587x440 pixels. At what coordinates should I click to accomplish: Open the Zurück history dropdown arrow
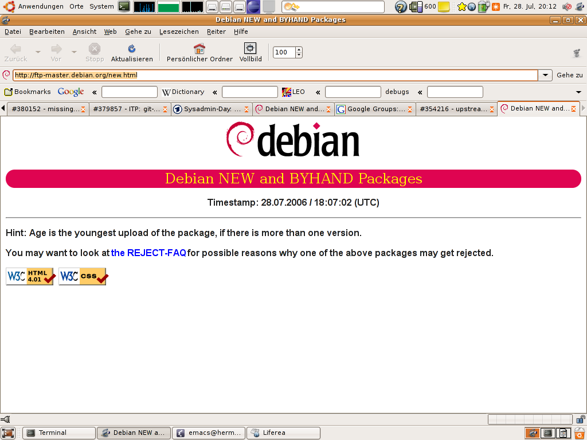38,52
